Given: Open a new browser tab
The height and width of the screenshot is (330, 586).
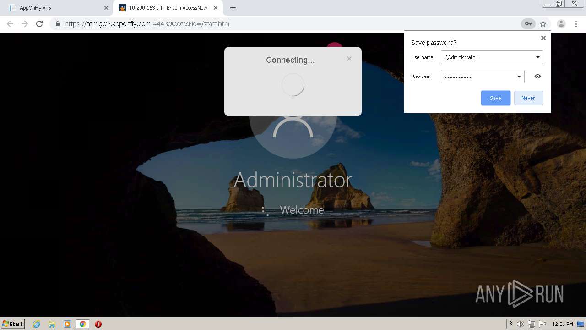Looking at the screenshot, I should (233, 8).
